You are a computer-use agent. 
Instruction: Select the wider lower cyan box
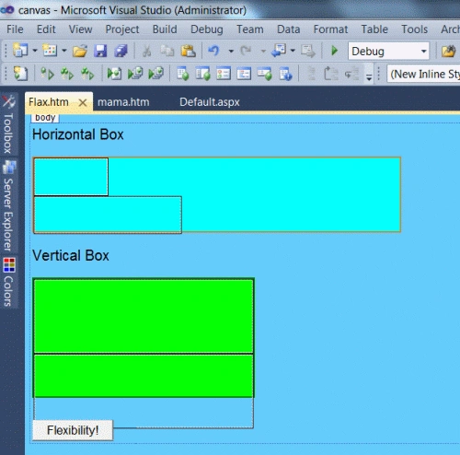108,215
